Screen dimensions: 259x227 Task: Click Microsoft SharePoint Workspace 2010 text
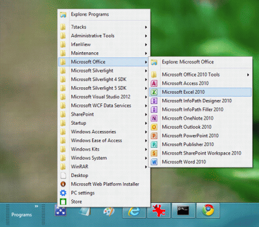click(202, 153)
